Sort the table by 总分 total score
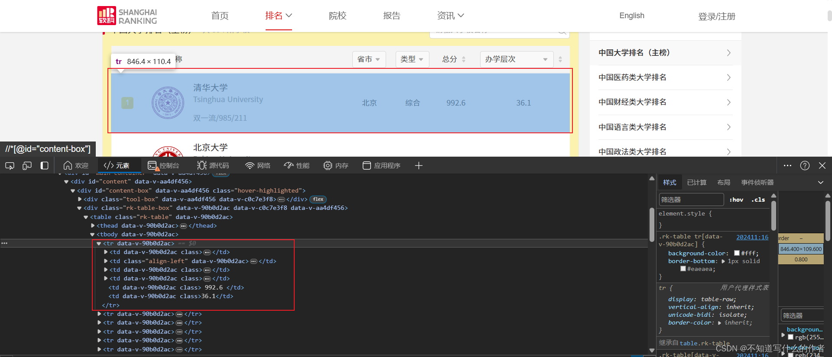 [454, 59]
